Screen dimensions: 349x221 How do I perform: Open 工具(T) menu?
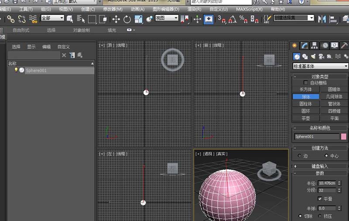(26, 9)
